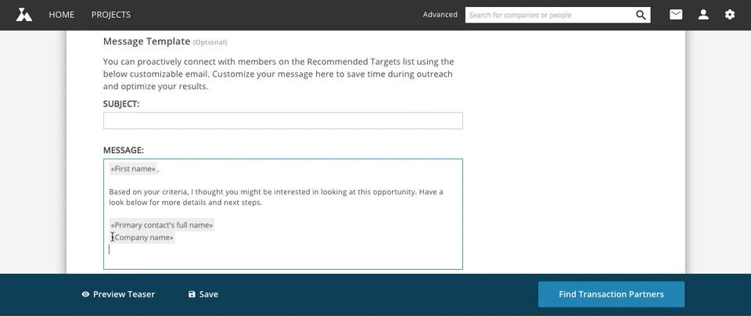Click the Preview Teaser button
This screenshot has height=316, width=751.
pyautogui.click(x=118, y=294)
